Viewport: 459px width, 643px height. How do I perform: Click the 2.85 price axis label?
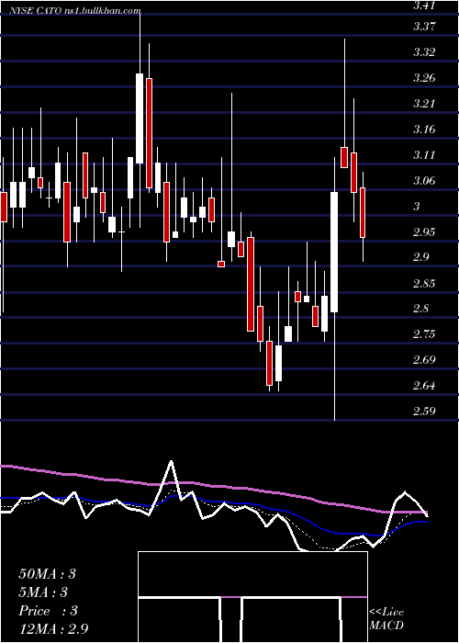click(x=424, y=284)
